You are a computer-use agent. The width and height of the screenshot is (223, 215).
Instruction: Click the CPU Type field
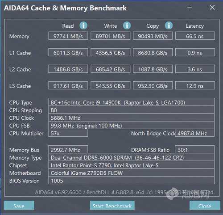132,102
